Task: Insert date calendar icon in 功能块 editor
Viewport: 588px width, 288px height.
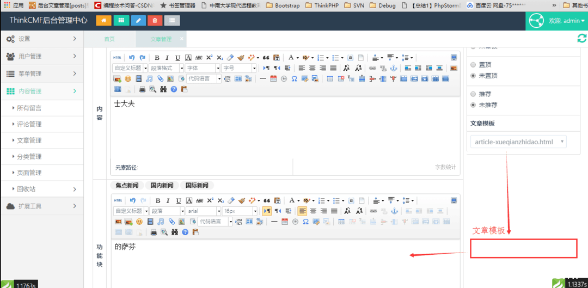Action: coord(285,222)
